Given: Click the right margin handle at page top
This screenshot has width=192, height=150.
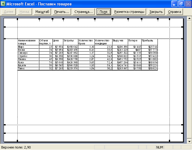Looking at the screenshot, I should click(x=169, y=19).
